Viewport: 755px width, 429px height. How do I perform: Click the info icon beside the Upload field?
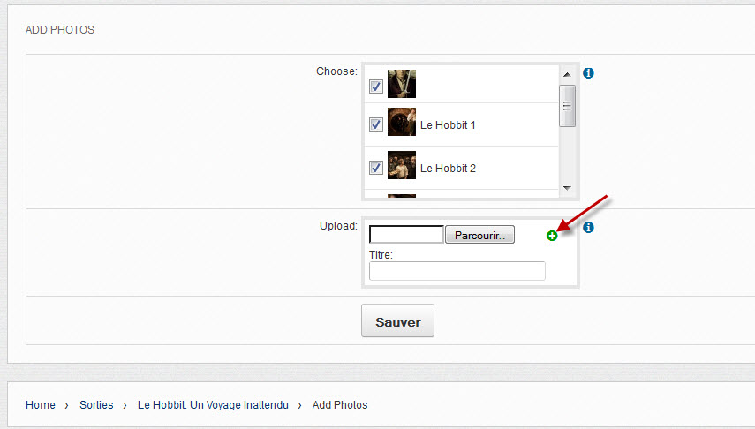click(x=588, y=228)
